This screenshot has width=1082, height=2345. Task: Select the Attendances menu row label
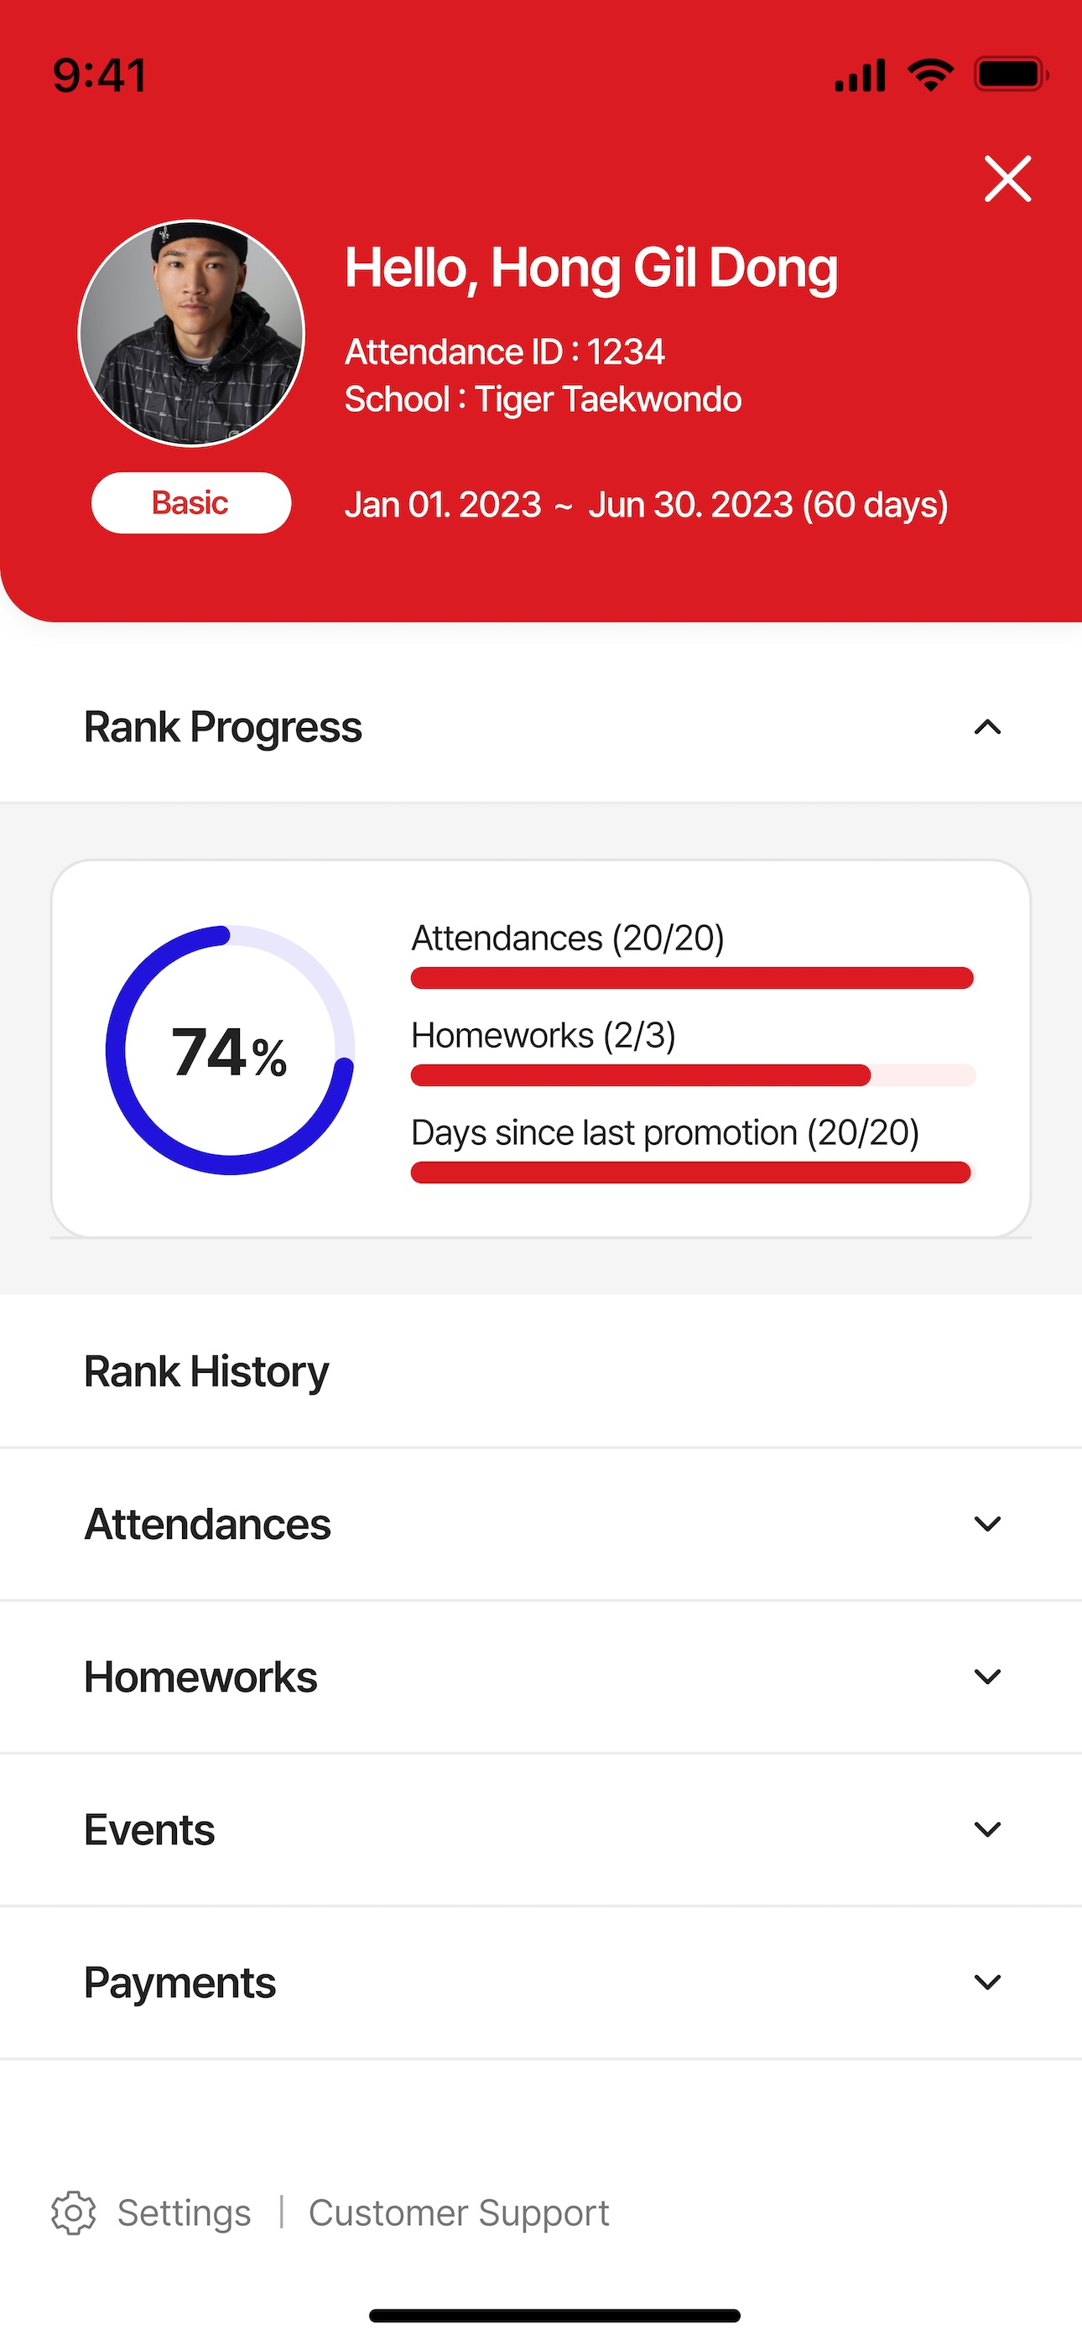pyautogui.click(x=208, y=1524)
